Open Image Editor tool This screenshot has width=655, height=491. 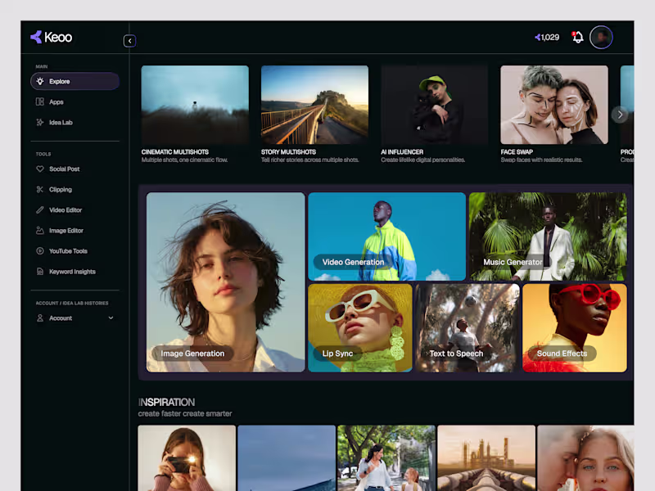75,230
